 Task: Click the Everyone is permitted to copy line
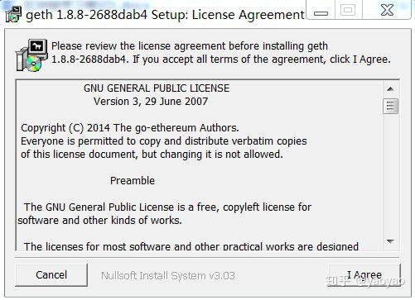(x=164, y=141)
